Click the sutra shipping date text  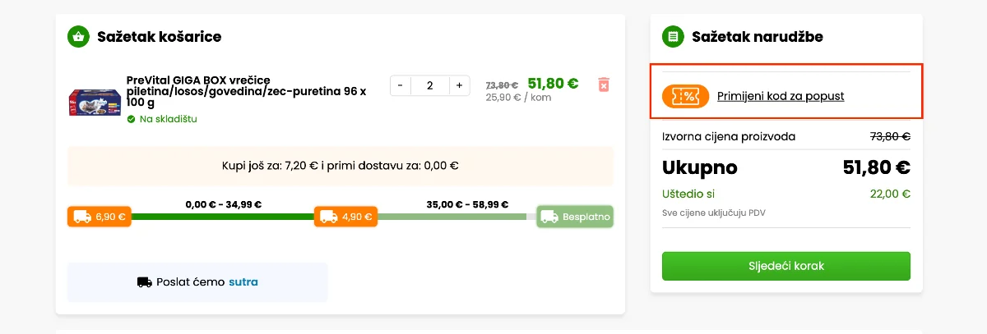[x=243, y=282]
